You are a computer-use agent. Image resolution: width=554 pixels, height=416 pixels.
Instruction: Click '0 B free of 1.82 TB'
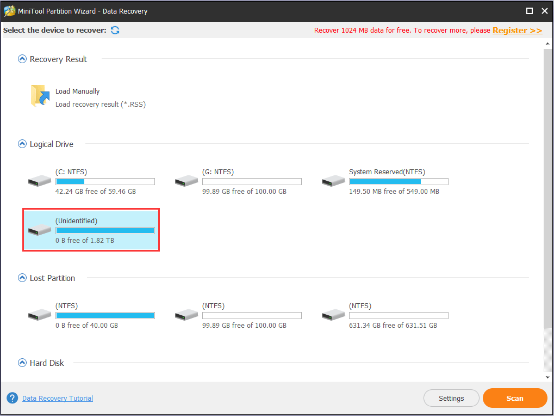85,241
